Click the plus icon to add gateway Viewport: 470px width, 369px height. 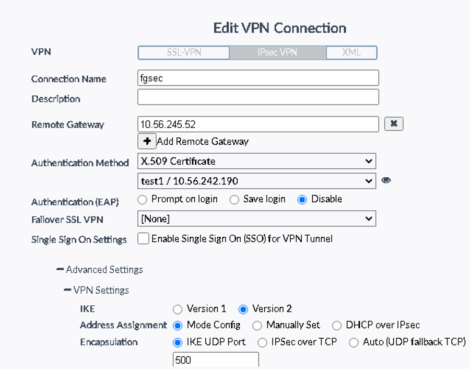tap(147, 141)
